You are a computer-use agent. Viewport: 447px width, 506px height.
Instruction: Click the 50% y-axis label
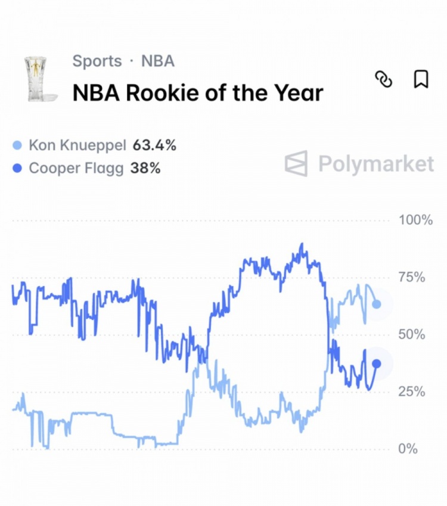click(x=412, y=334)
